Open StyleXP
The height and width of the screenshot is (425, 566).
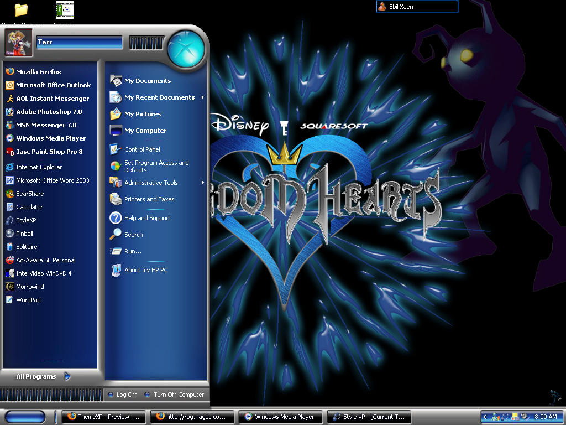24,220
